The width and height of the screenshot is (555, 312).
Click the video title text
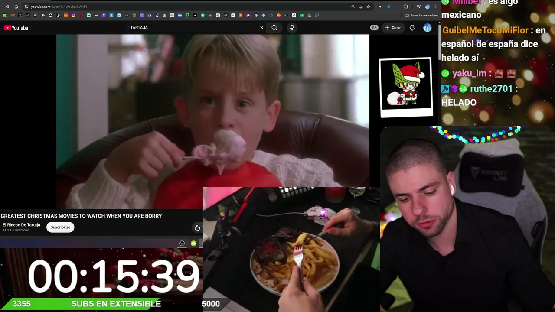click(81, 216)
